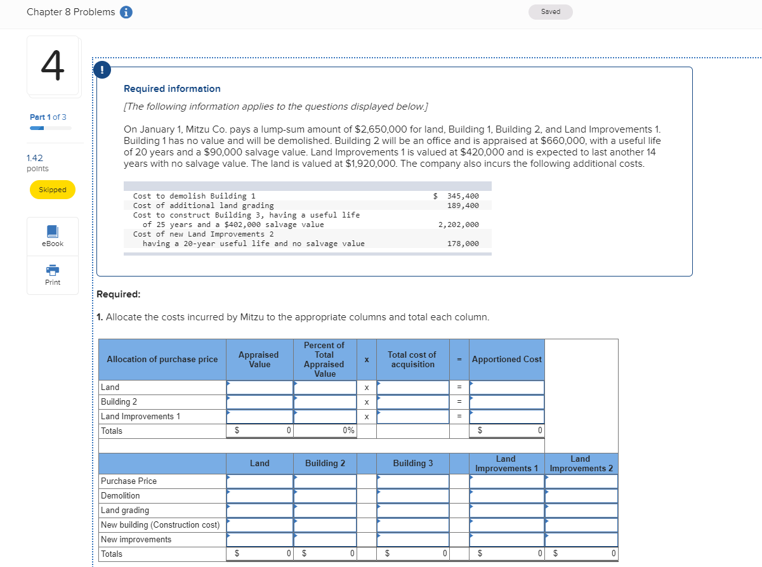Screen dimensions: 762x567
Task: Click the blue exclamation icon above Required information
Action: (102, 70)
